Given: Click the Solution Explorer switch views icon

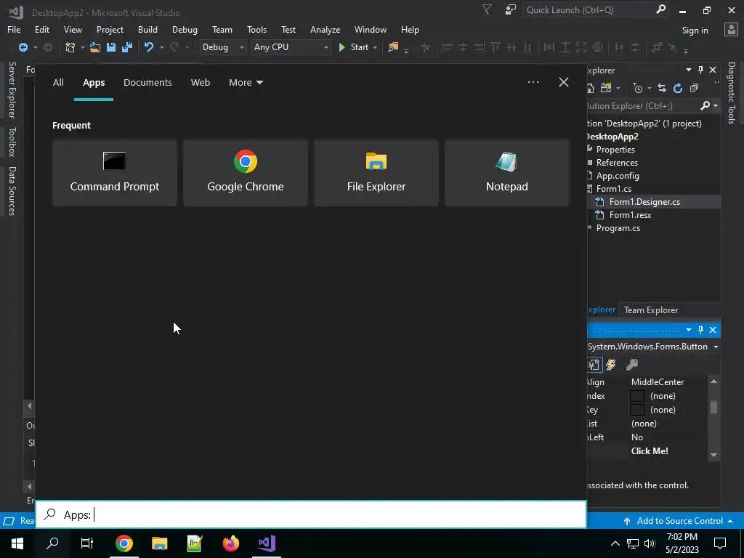Looking at the screenshot, I should point(607,88).
